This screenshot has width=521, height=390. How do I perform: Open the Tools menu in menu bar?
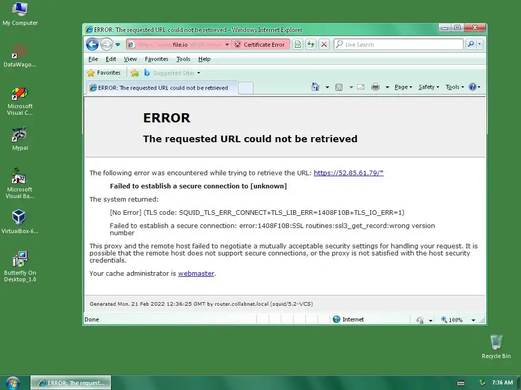click(x=183, y=59)
